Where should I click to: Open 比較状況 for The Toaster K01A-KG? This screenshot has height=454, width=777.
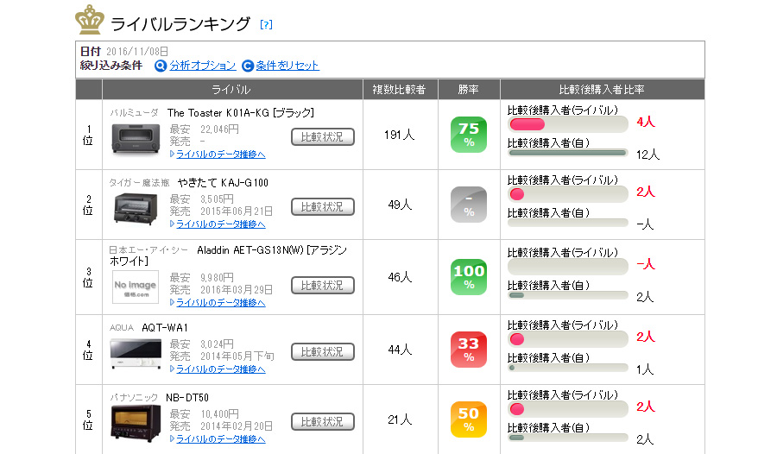[323, 136]
